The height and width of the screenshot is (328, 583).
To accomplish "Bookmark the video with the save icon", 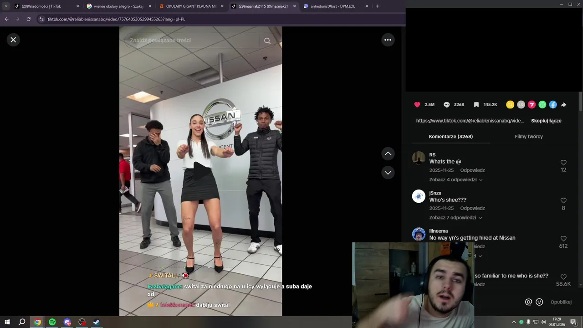I will [476, 105].
